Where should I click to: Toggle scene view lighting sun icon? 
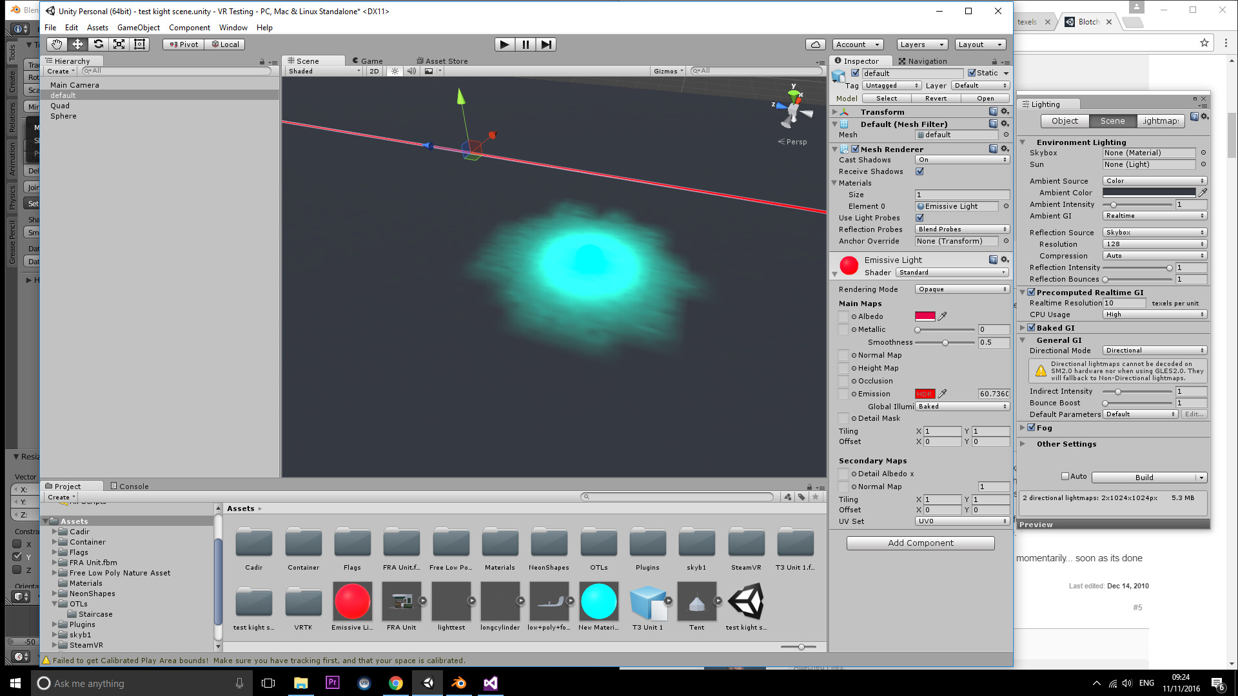[x=395, y=71]
